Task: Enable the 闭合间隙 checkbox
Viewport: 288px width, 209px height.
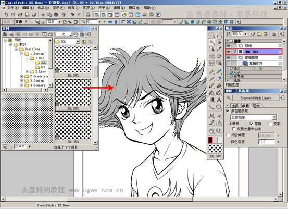Action: (x=228, y=135)
